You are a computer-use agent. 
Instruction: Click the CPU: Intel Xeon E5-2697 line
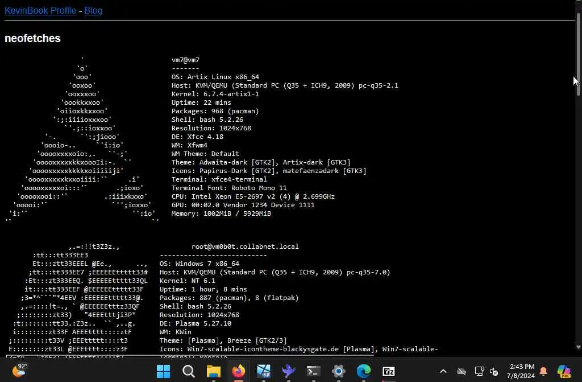tap(253, 197)
